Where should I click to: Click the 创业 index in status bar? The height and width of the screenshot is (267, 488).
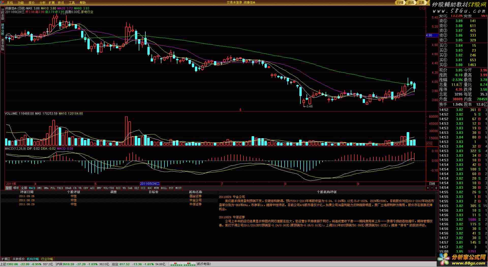point(139,264)
